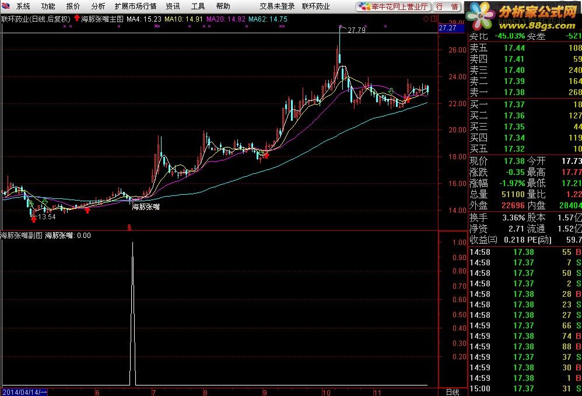The height and width of the screenshot is (396, 582).
Task: Click the red diamond icon above the chart
Action: click(x=426, y=19)
